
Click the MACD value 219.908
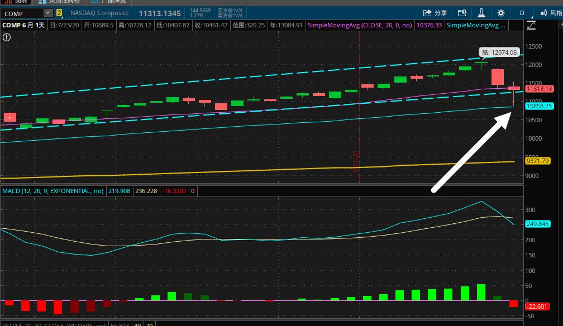119,191
